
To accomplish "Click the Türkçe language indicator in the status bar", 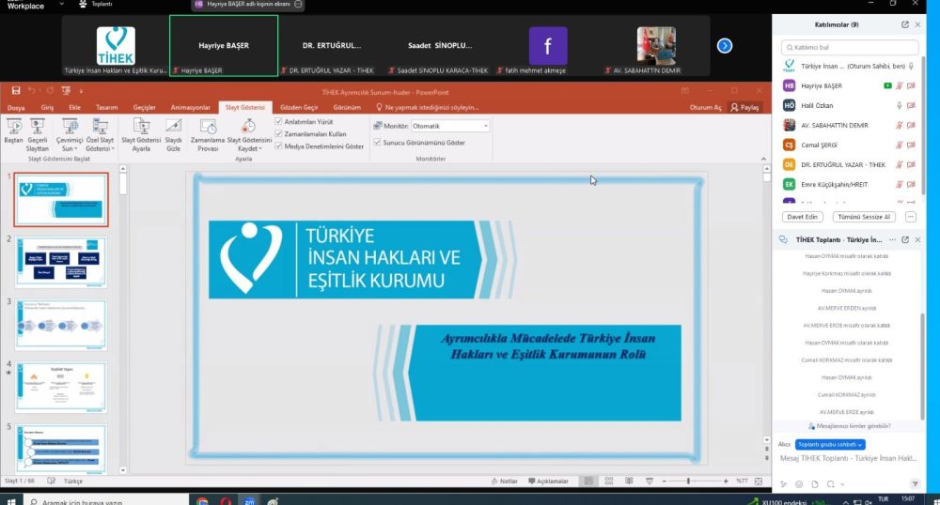I will point(73,482).
